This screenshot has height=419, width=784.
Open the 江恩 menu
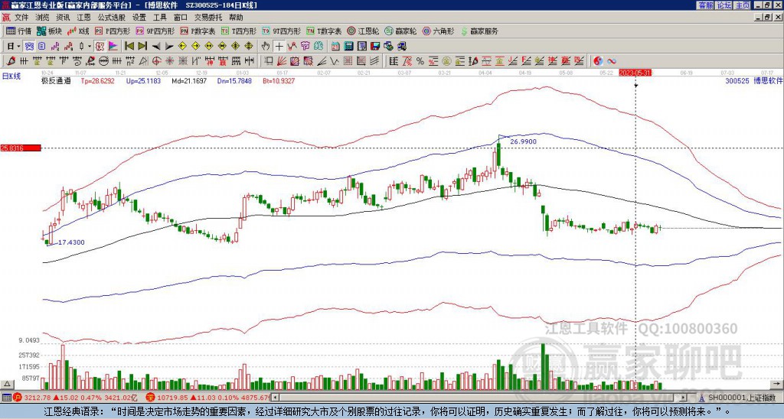[83, 18]
